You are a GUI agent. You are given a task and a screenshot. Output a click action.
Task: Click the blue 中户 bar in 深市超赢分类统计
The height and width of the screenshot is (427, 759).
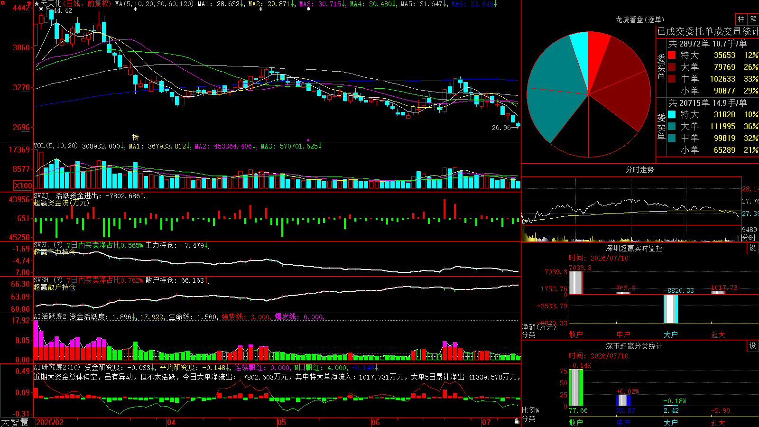tap(623, 400)
